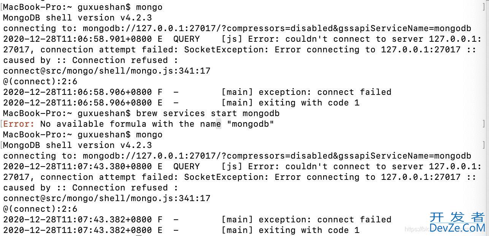Click the 11:07:43.382 F severity timestamp

coord(77,219)
